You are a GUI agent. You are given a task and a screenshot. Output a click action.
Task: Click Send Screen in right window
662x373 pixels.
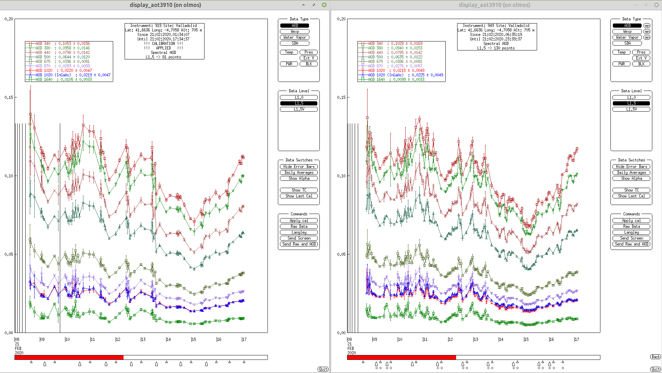631,238
